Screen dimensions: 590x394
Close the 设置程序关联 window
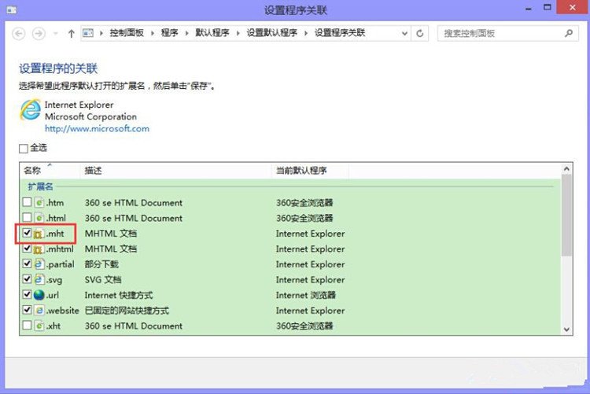[x=573, y=8]
